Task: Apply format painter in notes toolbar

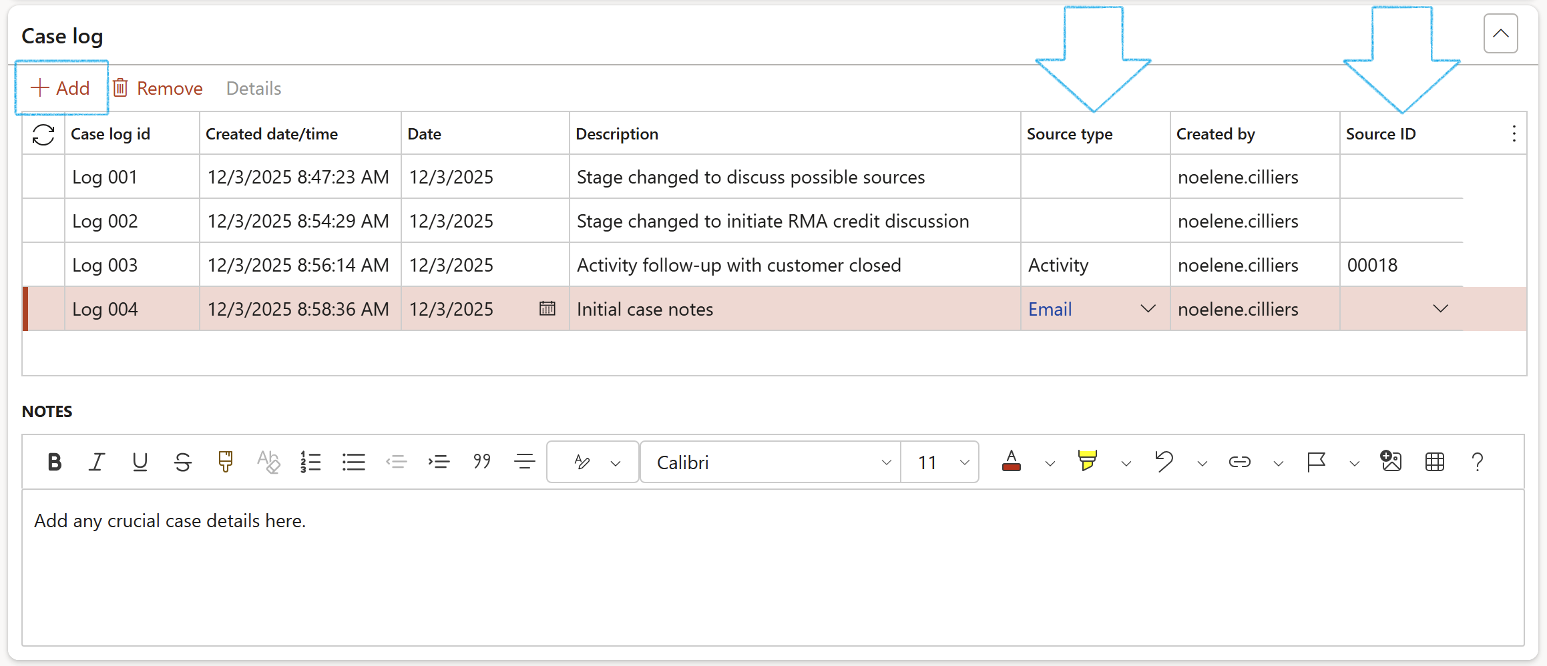Action: (226, 462)
